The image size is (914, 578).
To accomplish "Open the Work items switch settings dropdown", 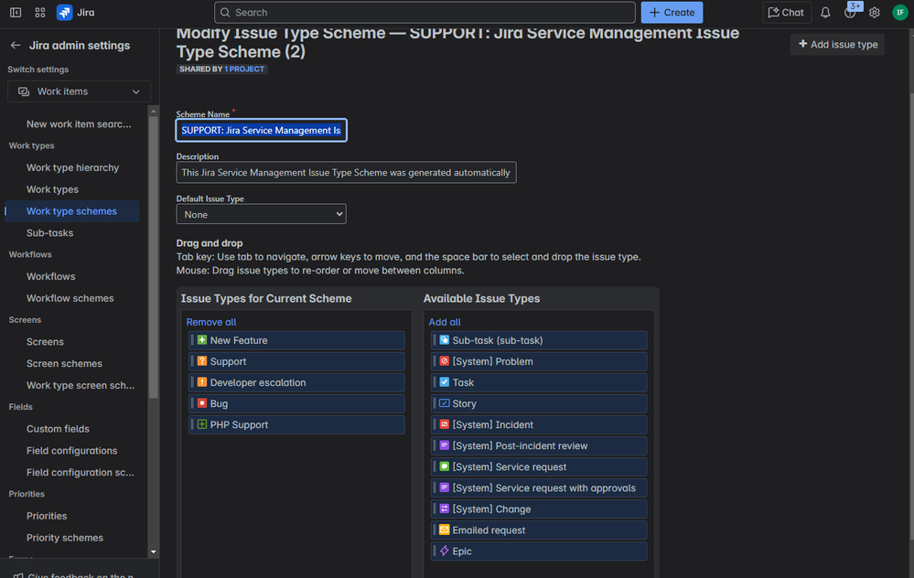I will coord(79,91).
